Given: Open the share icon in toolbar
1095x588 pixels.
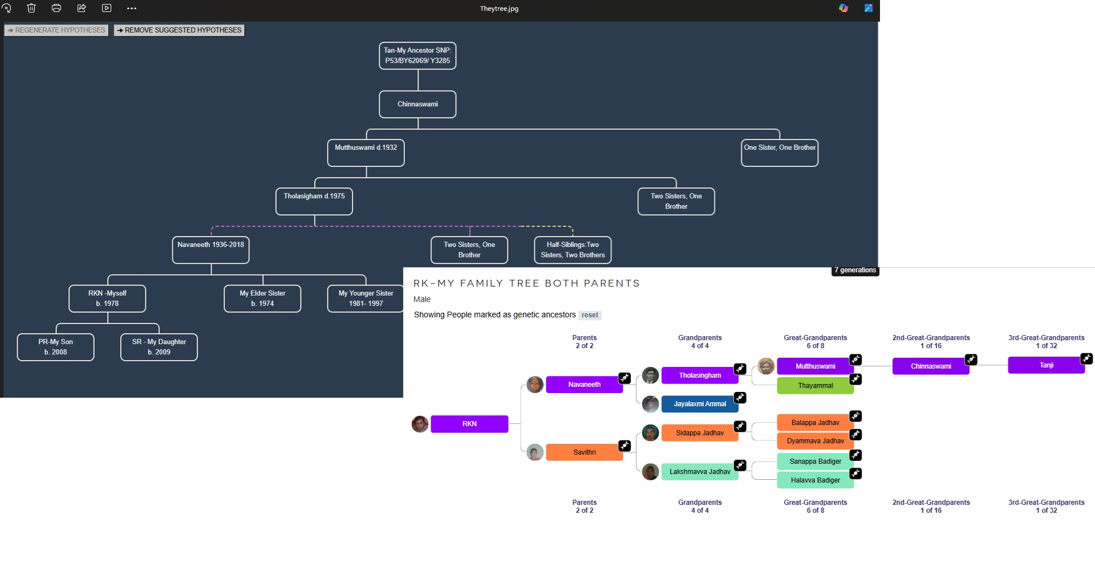Looking at the screenshot, I should click(x=82, y=8).
